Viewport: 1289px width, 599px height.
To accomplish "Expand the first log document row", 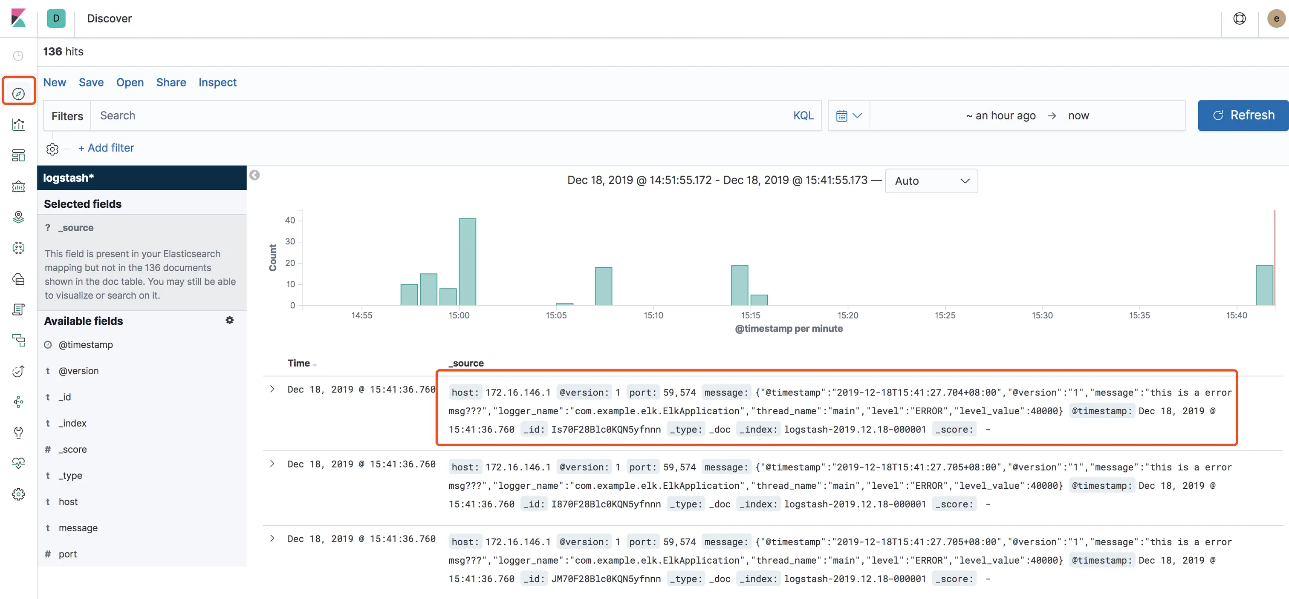I will 272,389.
